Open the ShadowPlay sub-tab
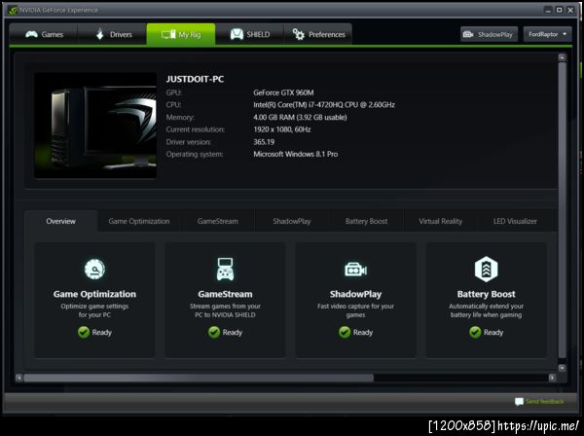584x436 pixels. click(x=292, y=221)
